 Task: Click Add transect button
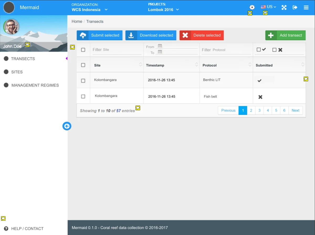point(285,35)
